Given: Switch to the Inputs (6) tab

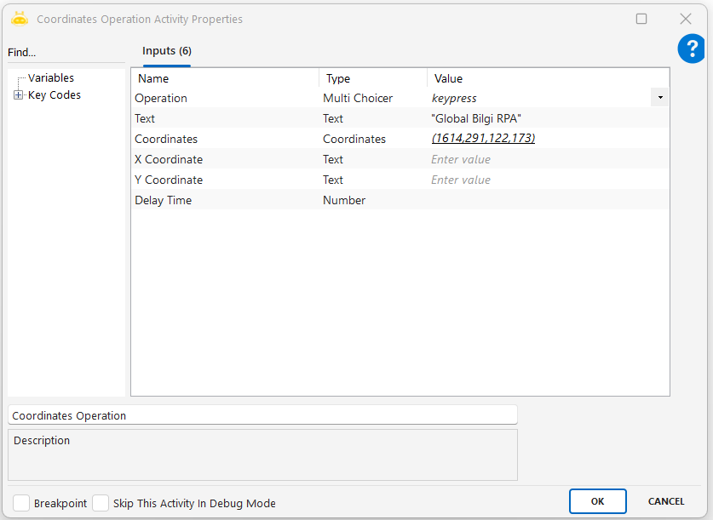Looking at the screenshot, I should 166,52.
